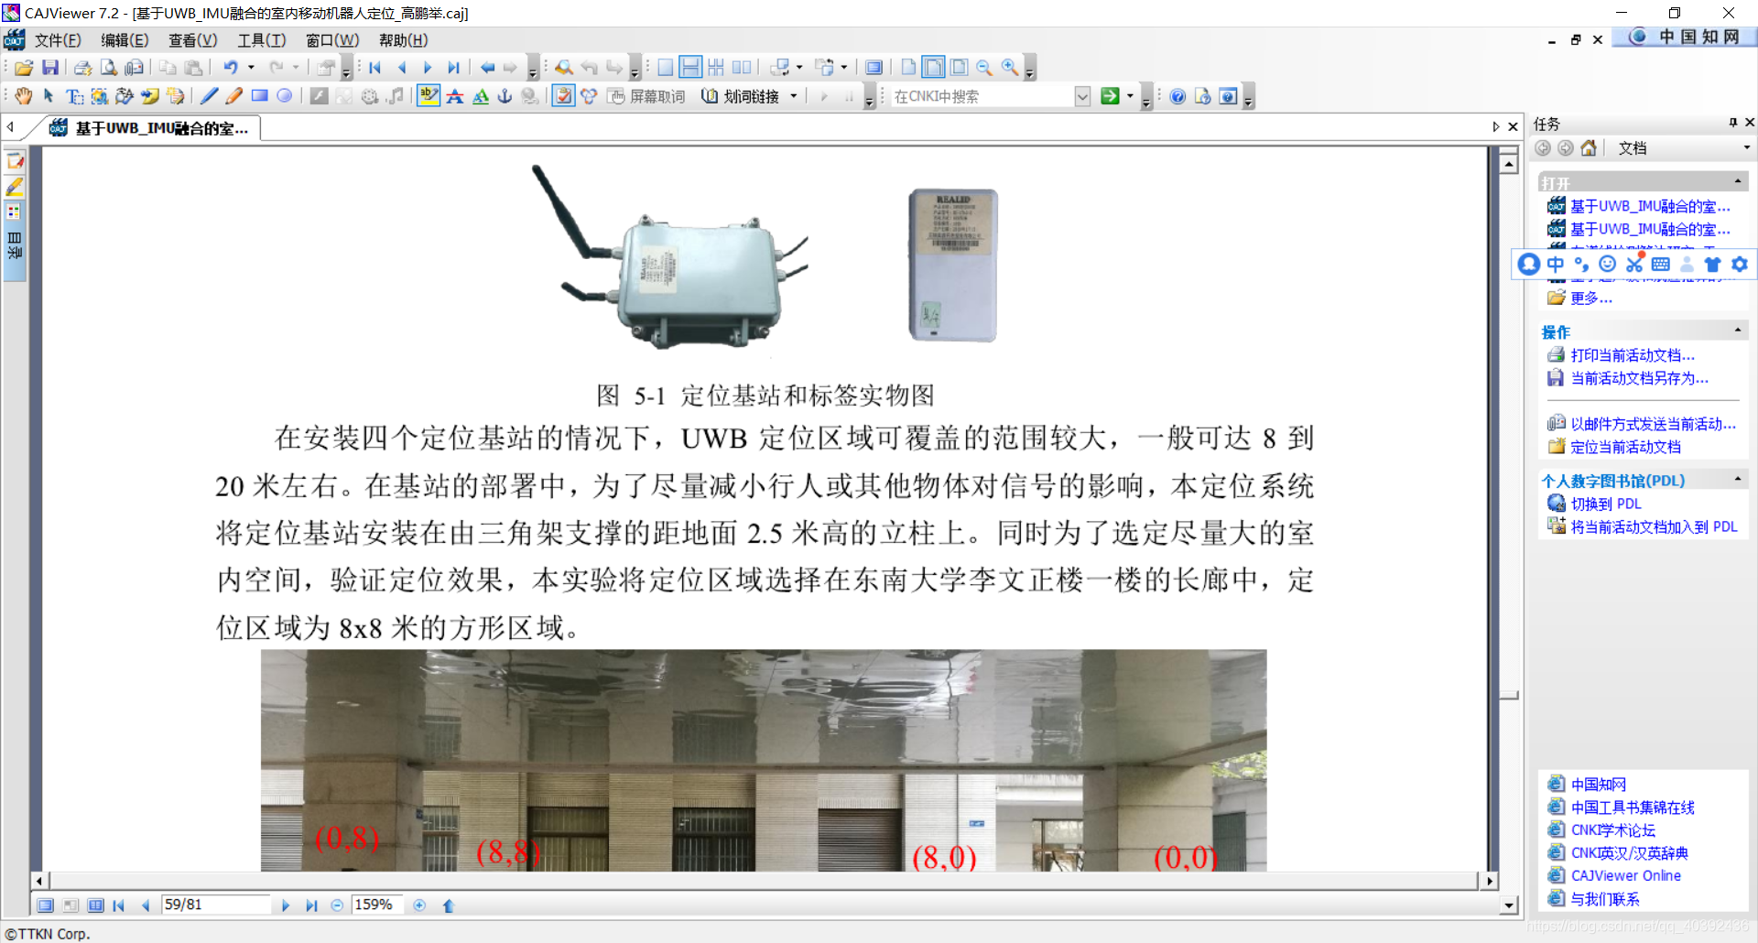
Task: Select the line drawing tool
Action: pos(210,96)
